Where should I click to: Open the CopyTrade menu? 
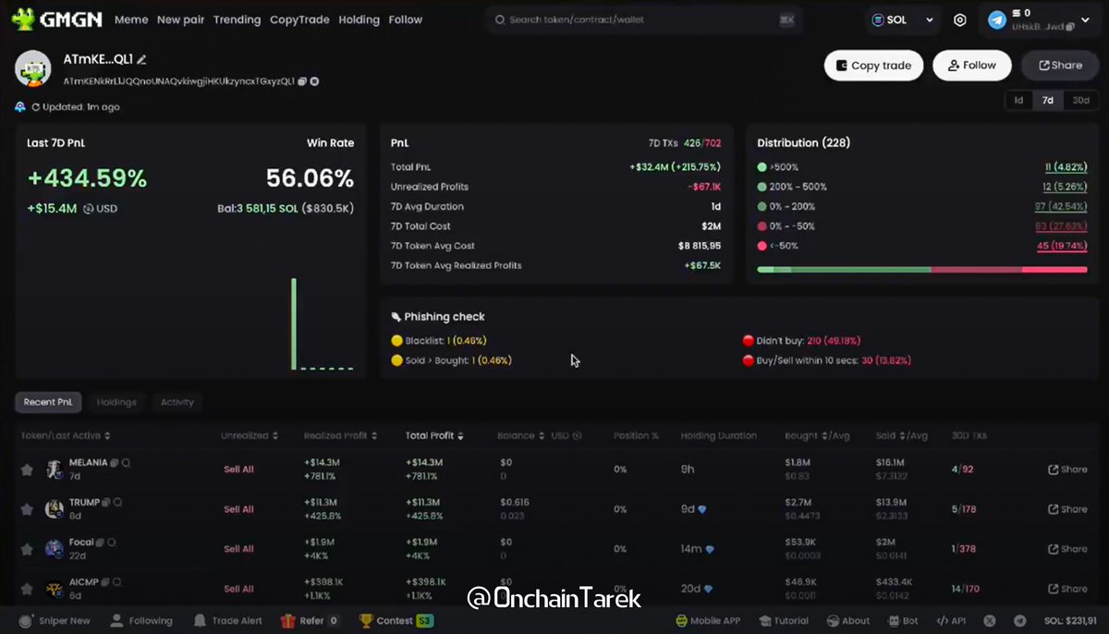[x=299, y=19]
